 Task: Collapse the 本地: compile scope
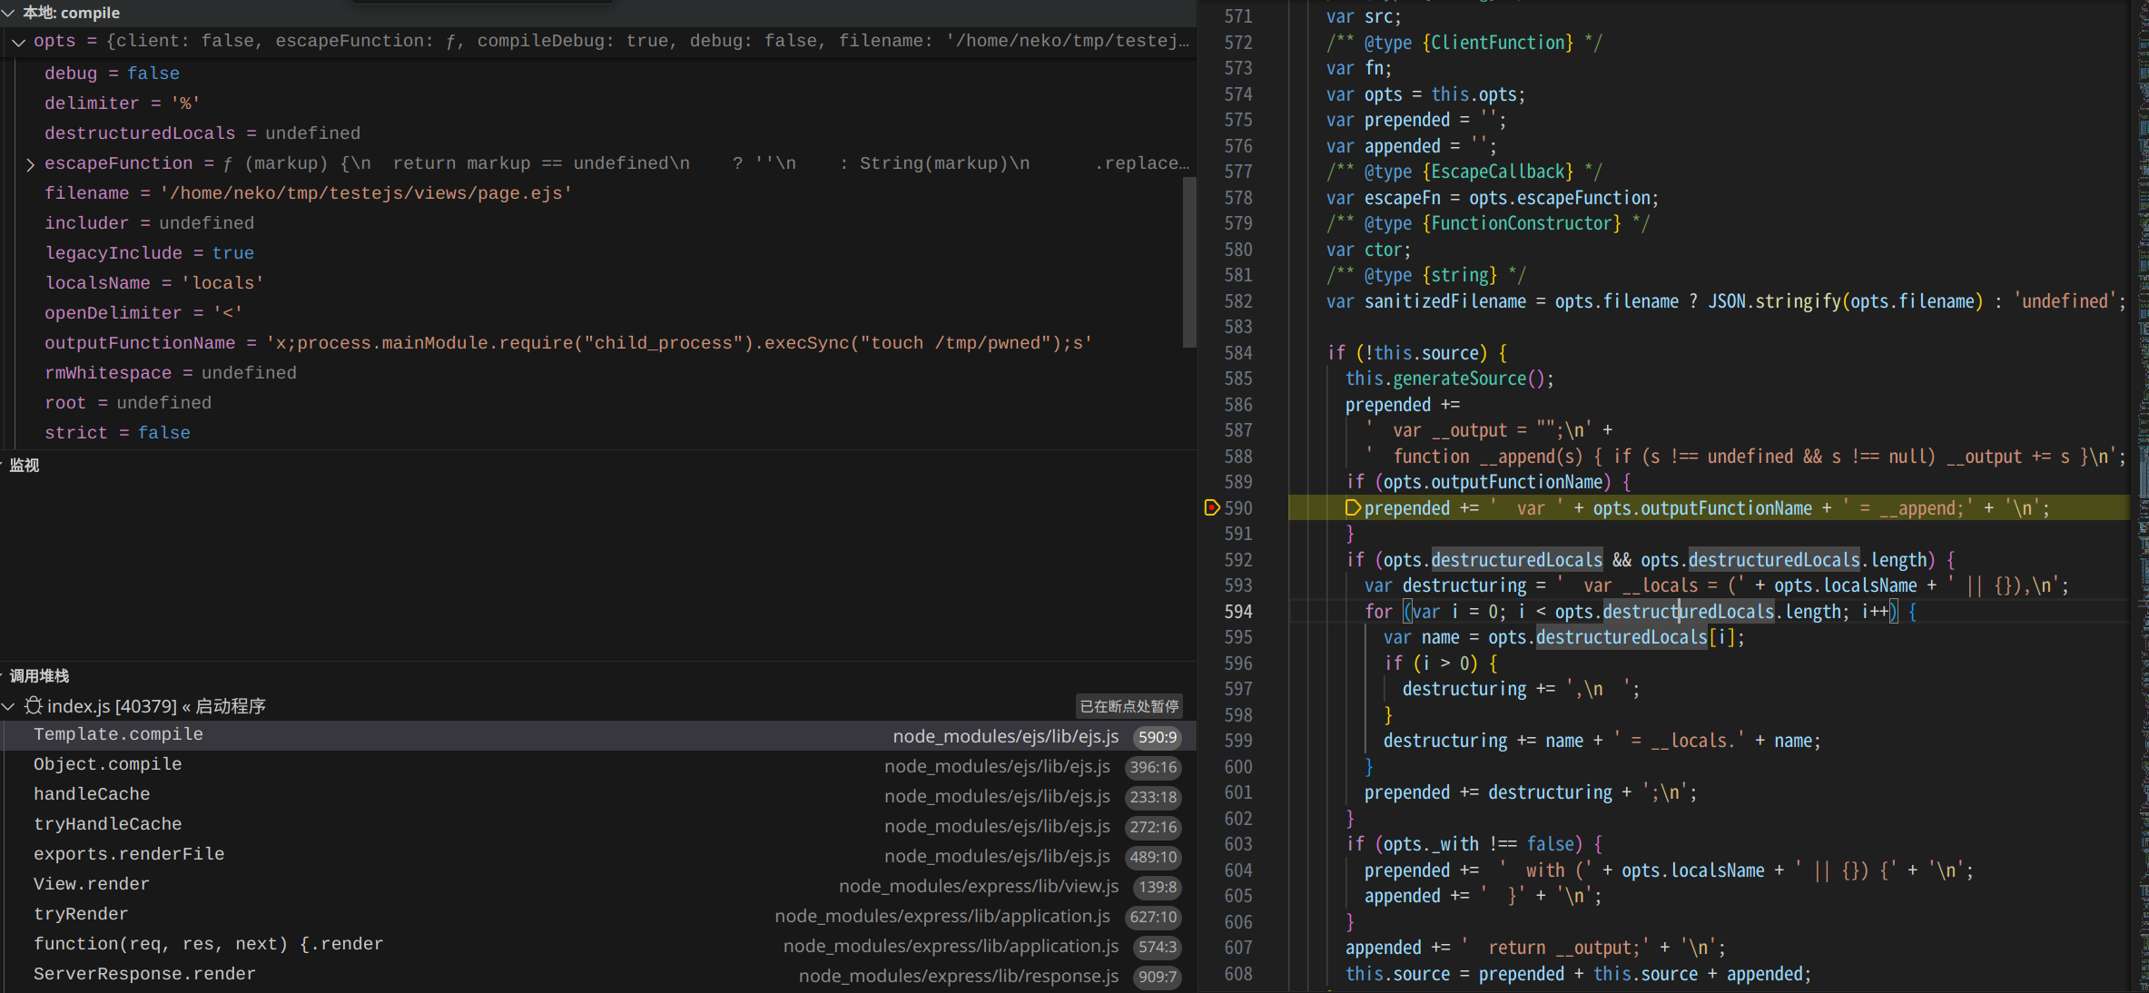tap(8, 13)
